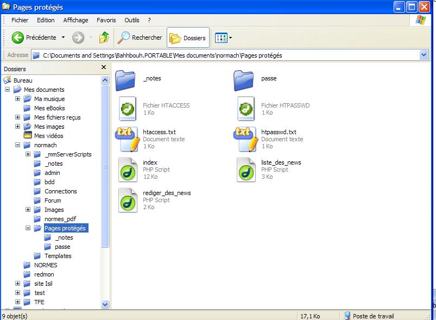Viewport: 436px width, 320px height.
Task: Select the index PHP Script icon
Action: coord(128,170)
